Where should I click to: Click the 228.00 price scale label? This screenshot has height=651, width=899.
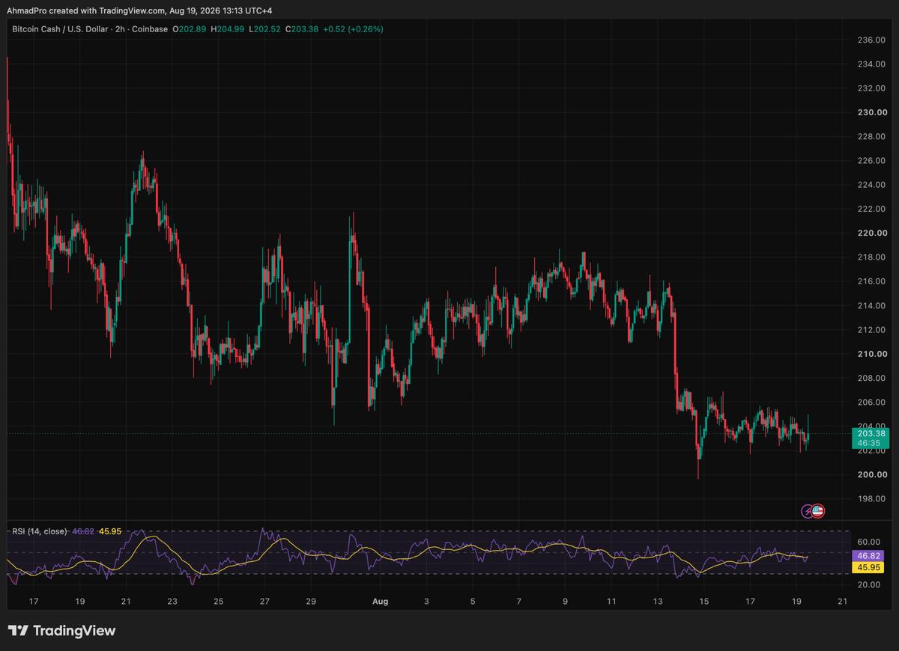[x=871, y=136]
